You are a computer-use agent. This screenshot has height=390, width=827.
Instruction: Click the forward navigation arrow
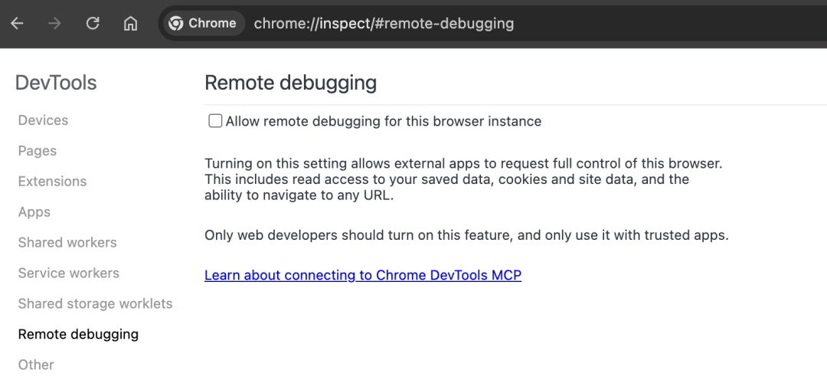(x=54, y=24)
